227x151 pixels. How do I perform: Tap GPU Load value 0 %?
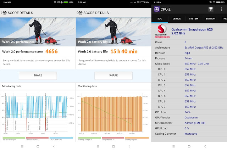(x=187, y=128)
